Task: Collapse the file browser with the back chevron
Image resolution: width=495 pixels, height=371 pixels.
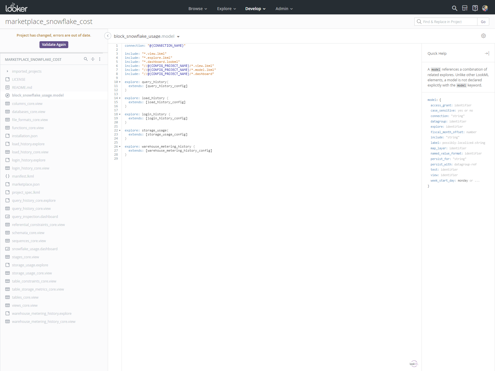Action: pyautogui.click(x=108, y=35)
